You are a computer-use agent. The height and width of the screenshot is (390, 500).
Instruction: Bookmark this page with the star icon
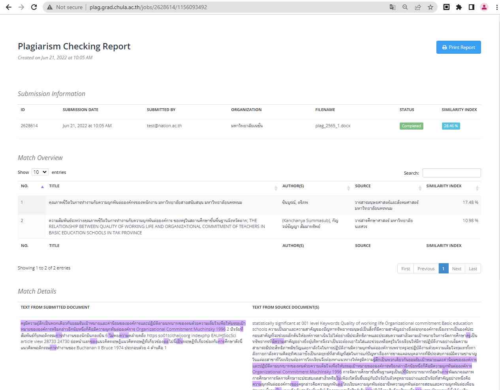click(430, 7)
